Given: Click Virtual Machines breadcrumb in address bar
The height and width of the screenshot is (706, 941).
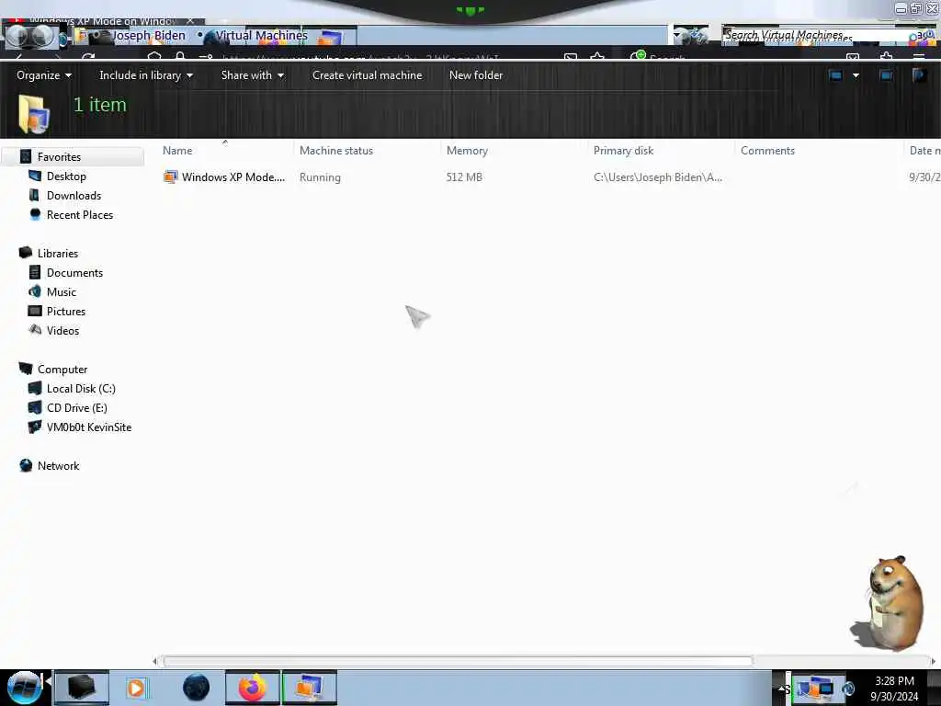Looking at the screenshot, I should [262, 36].
